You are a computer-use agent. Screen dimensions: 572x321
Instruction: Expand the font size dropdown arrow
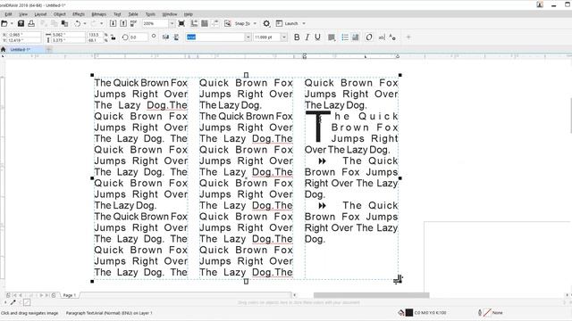284,37
